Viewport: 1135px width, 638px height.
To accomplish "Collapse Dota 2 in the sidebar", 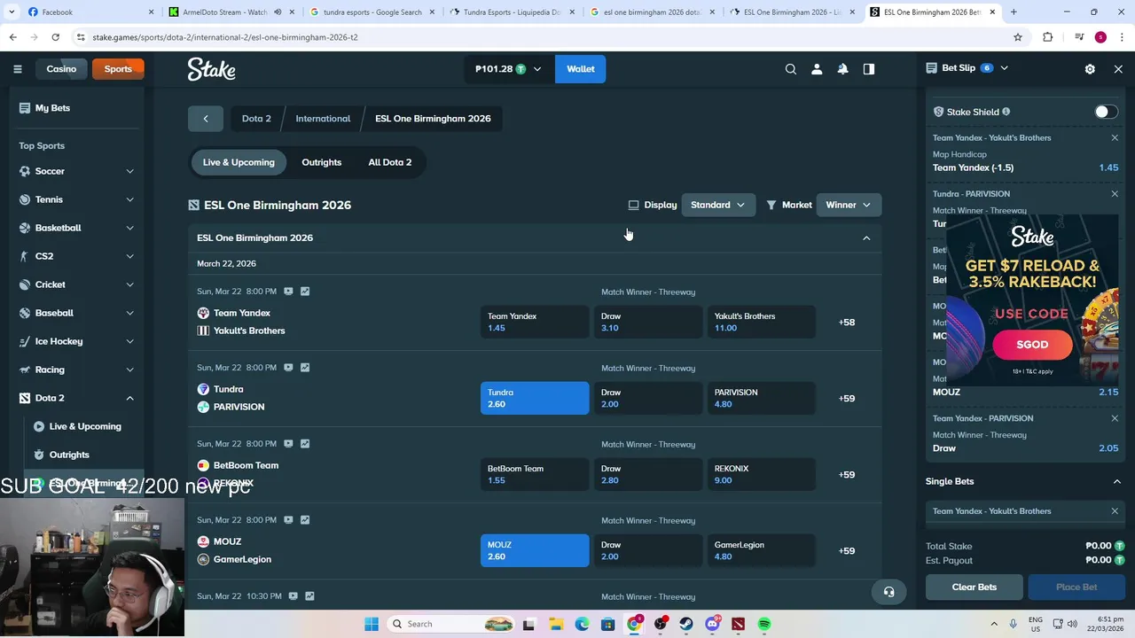I will pos(129,398).
